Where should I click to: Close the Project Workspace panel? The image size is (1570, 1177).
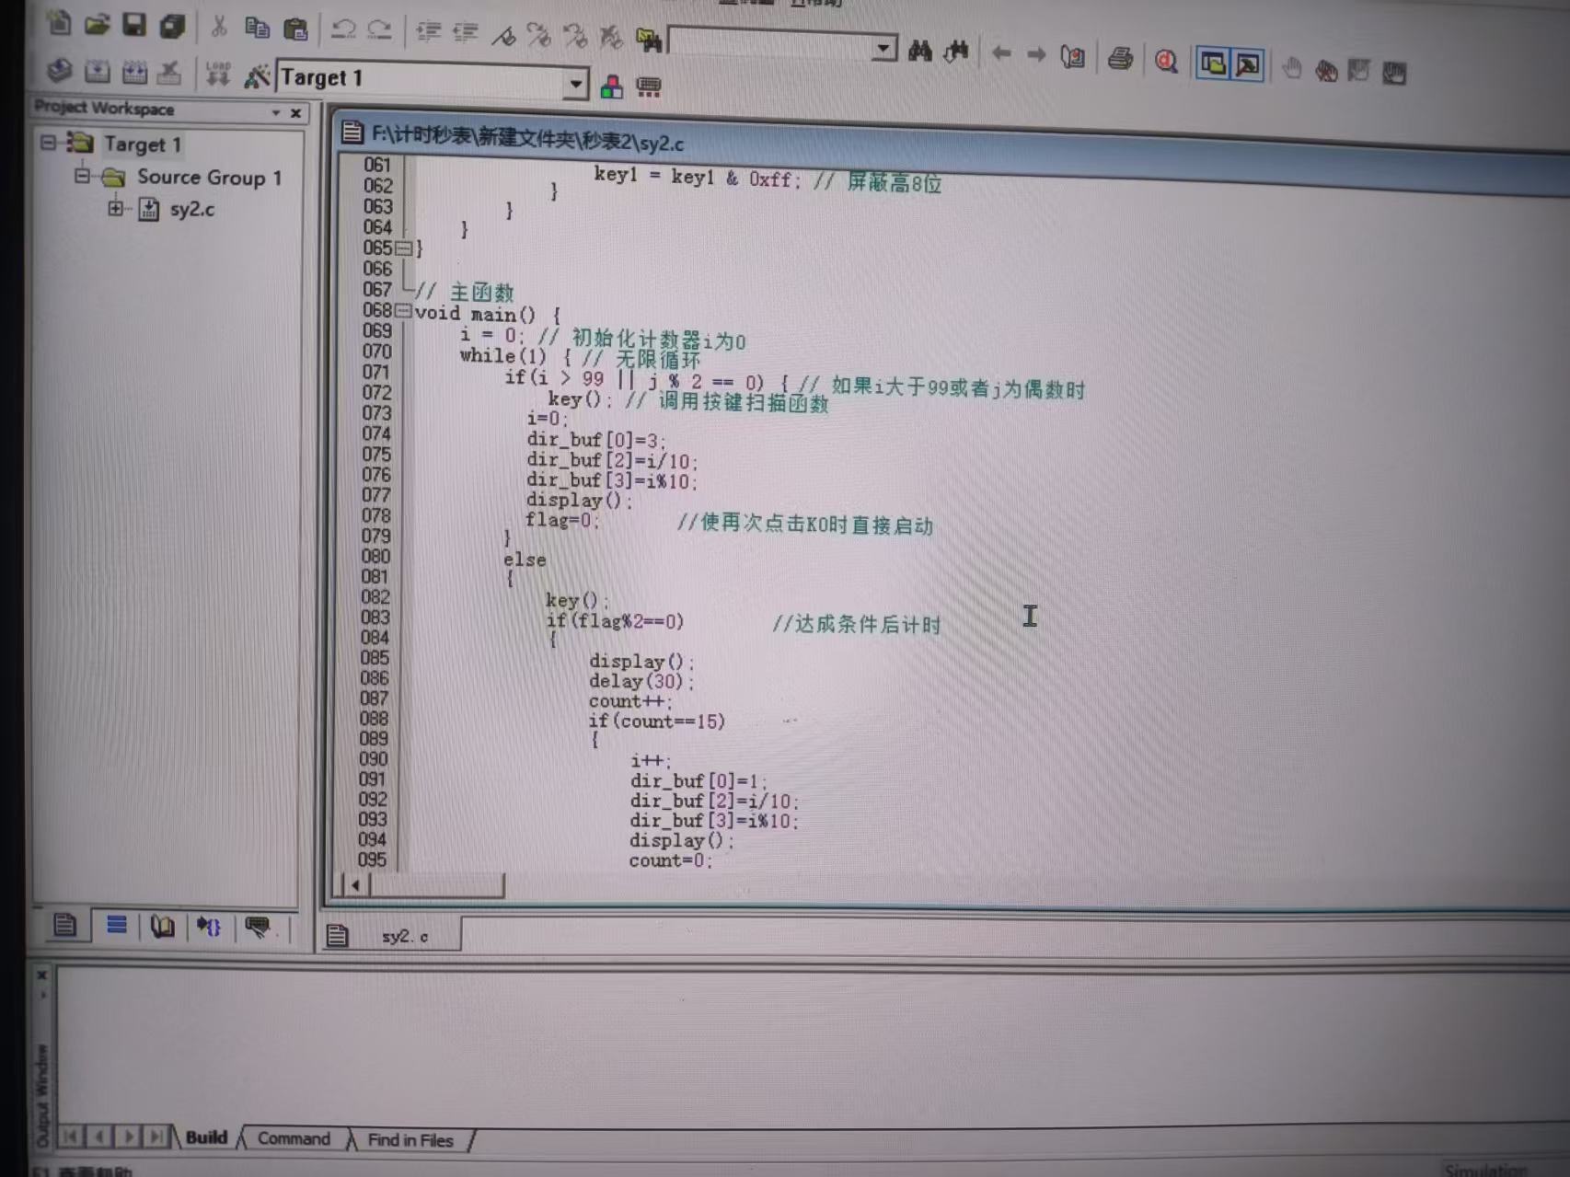click(295, 113)
